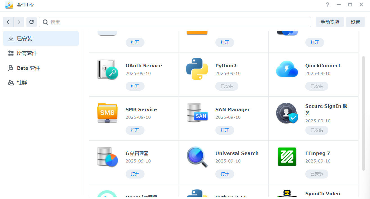Click the 已安装 status button under QuickConnect

click(317, 86)
